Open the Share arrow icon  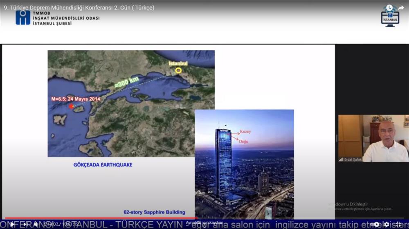tap(401, 8)
